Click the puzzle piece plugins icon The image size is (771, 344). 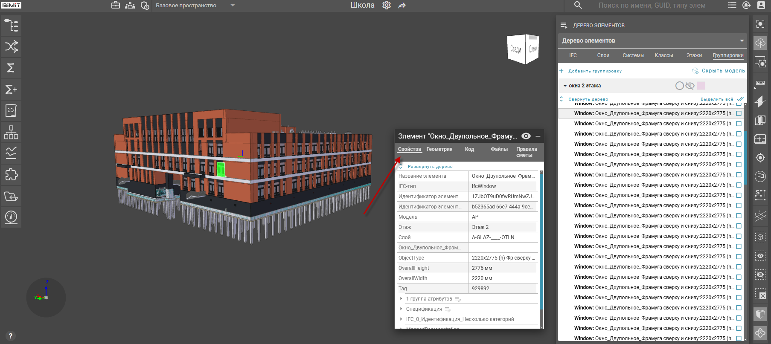11,175
